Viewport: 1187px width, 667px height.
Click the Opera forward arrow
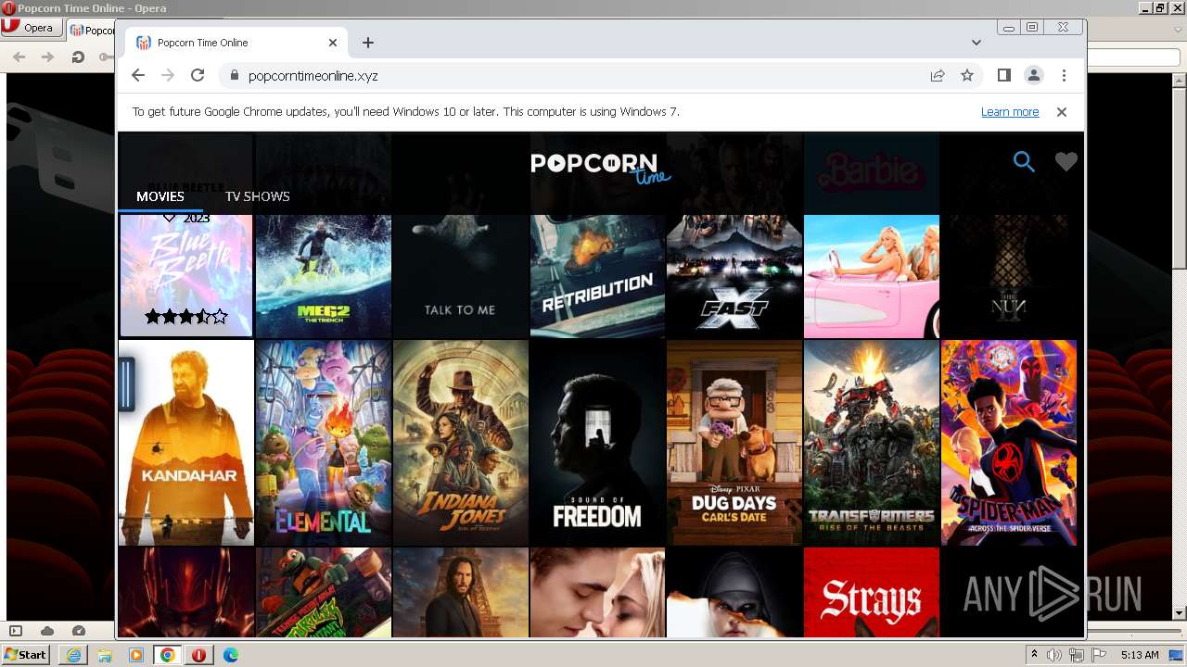(x=48, y=57)
